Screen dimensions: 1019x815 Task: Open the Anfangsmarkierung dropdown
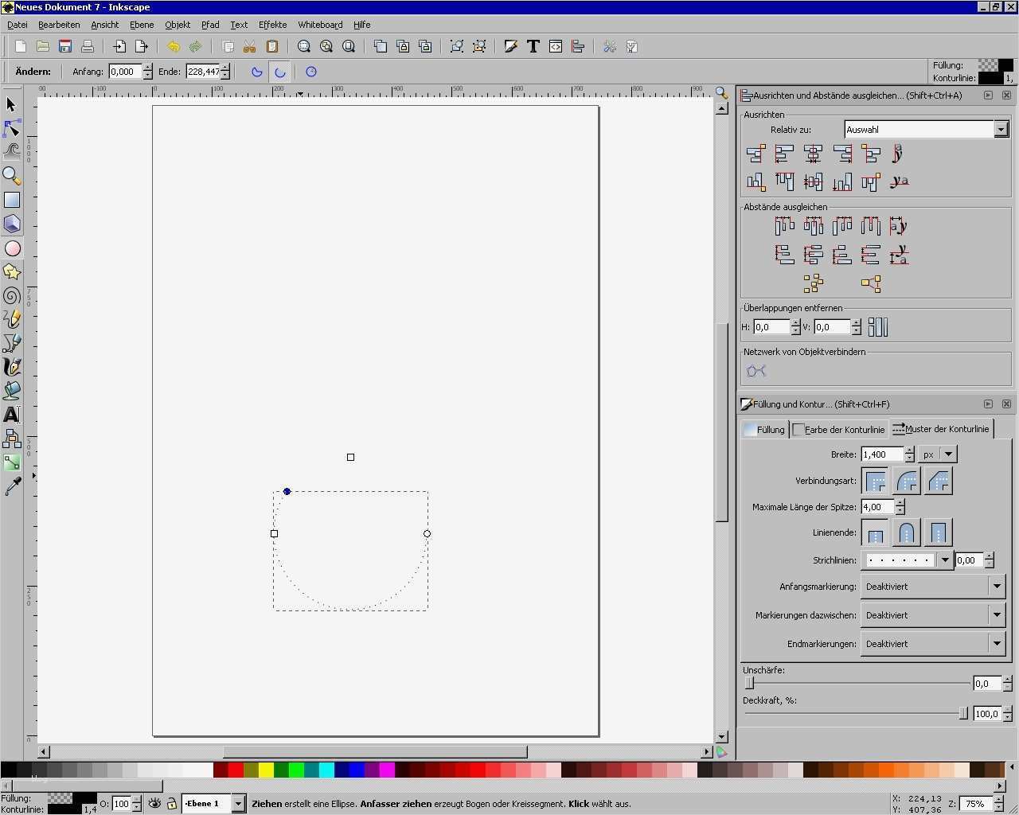(997, 586)
